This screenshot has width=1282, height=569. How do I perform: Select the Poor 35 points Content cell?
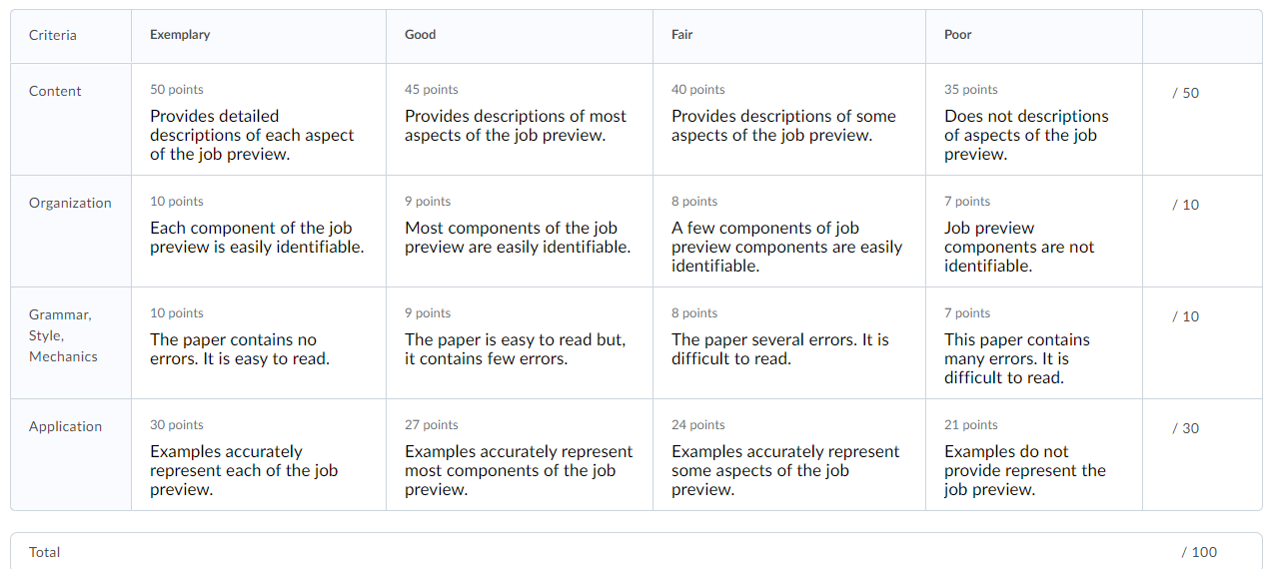pyautogui.click(x=1034, y=120)
